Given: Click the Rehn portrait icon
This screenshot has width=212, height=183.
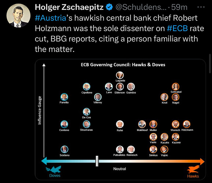Looking at the screenshot, I should click(x=120, y=124).
